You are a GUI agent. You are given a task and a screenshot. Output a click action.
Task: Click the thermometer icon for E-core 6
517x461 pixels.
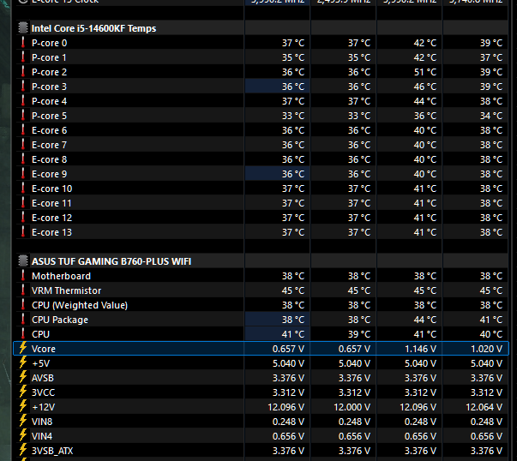point(23,130)
